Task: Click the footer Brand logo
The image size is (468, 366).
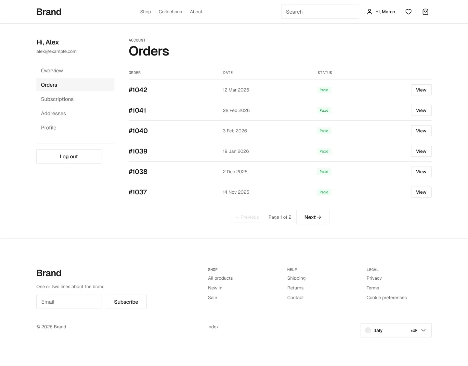Action: (x=49, y=273)
